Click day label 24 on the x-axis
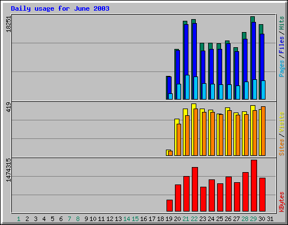The width and height of the screenshot is (288, 225). pyautogui.click(x=211, y=219)
